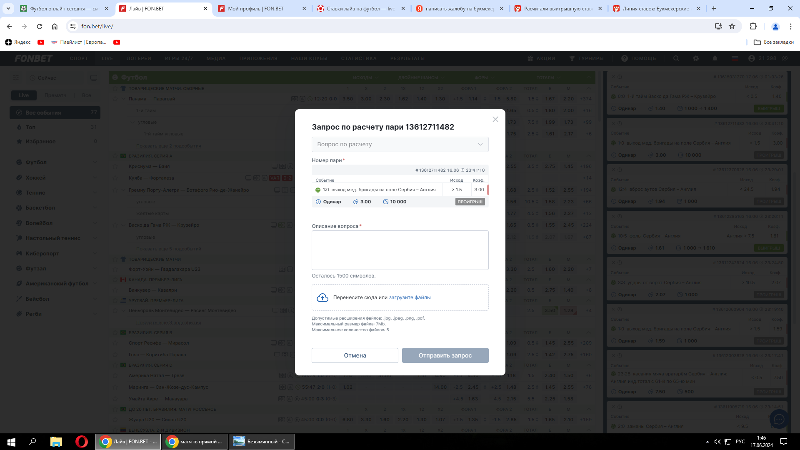This screenshot has height=450, width=800.
Task: Open the Opera browser from taskbar
Action: click(x=82, y=441)
